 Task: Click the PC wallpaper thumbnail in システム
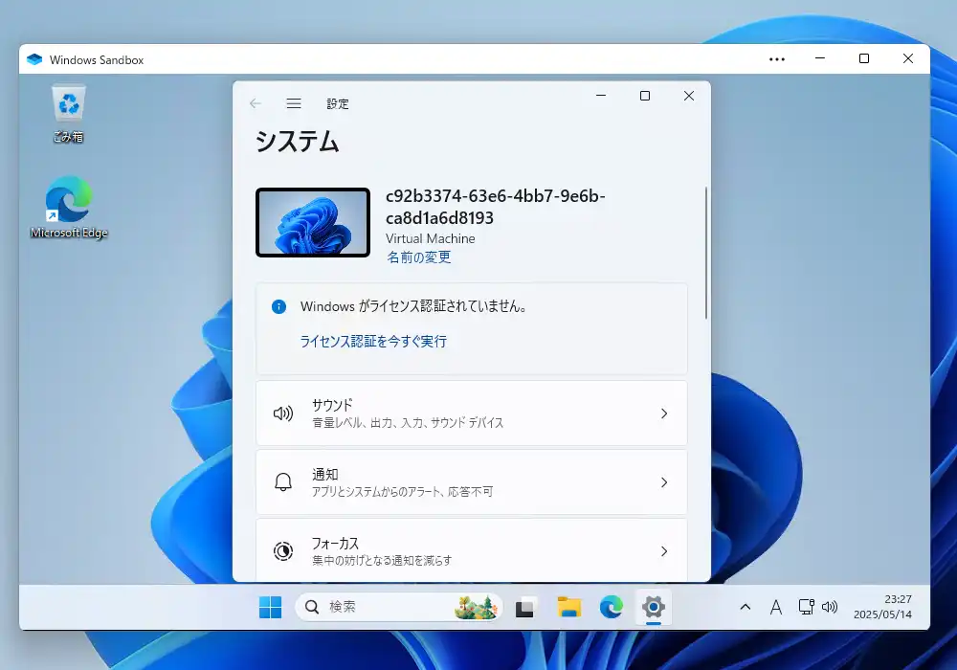click(x=313, y=223)
